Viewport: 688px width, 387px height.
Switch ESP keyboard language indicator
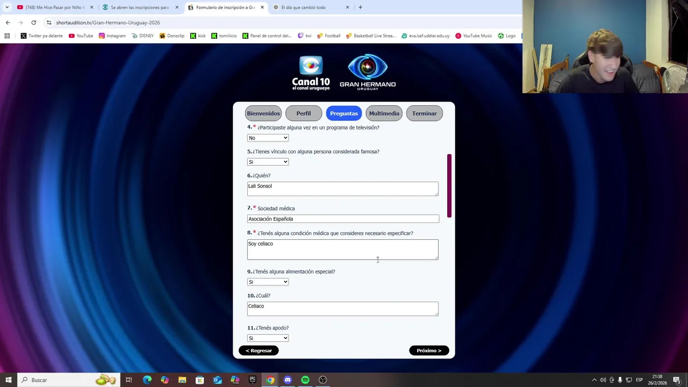click(x=639, y=380)
